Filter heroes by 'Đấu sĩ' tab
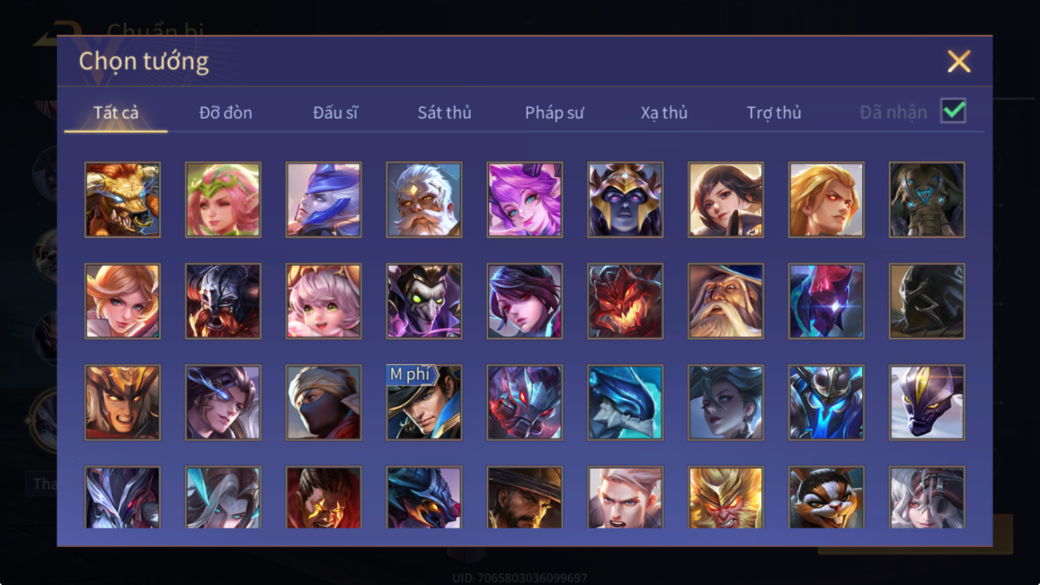Image resolution: width=1040 pixels, height=585 pixels. tap(335, 112)
